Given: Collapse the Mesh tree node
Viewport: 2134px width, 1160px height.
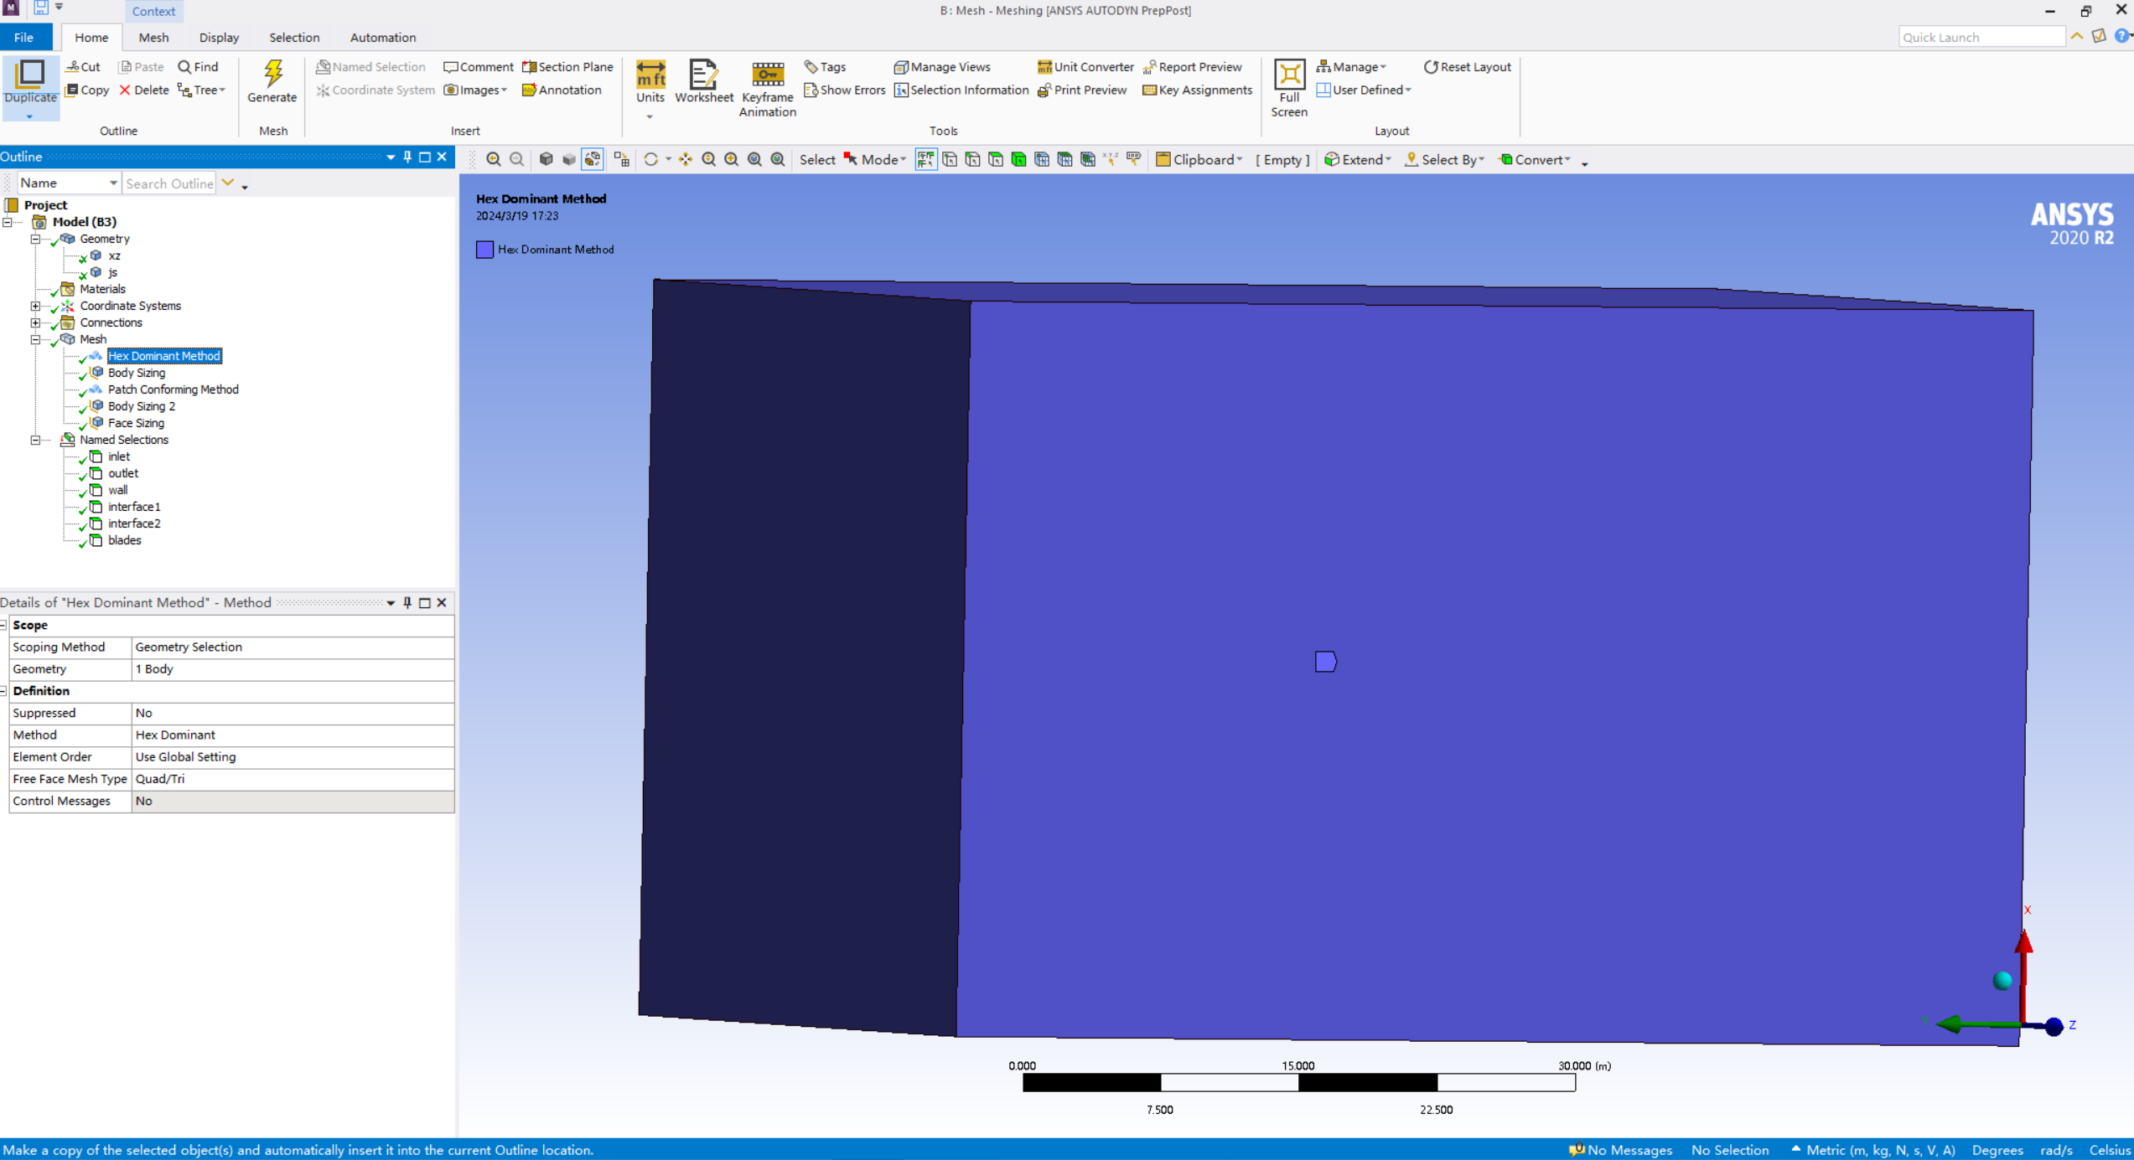Looking at the screenshot, I should click(x=36, y=339).
